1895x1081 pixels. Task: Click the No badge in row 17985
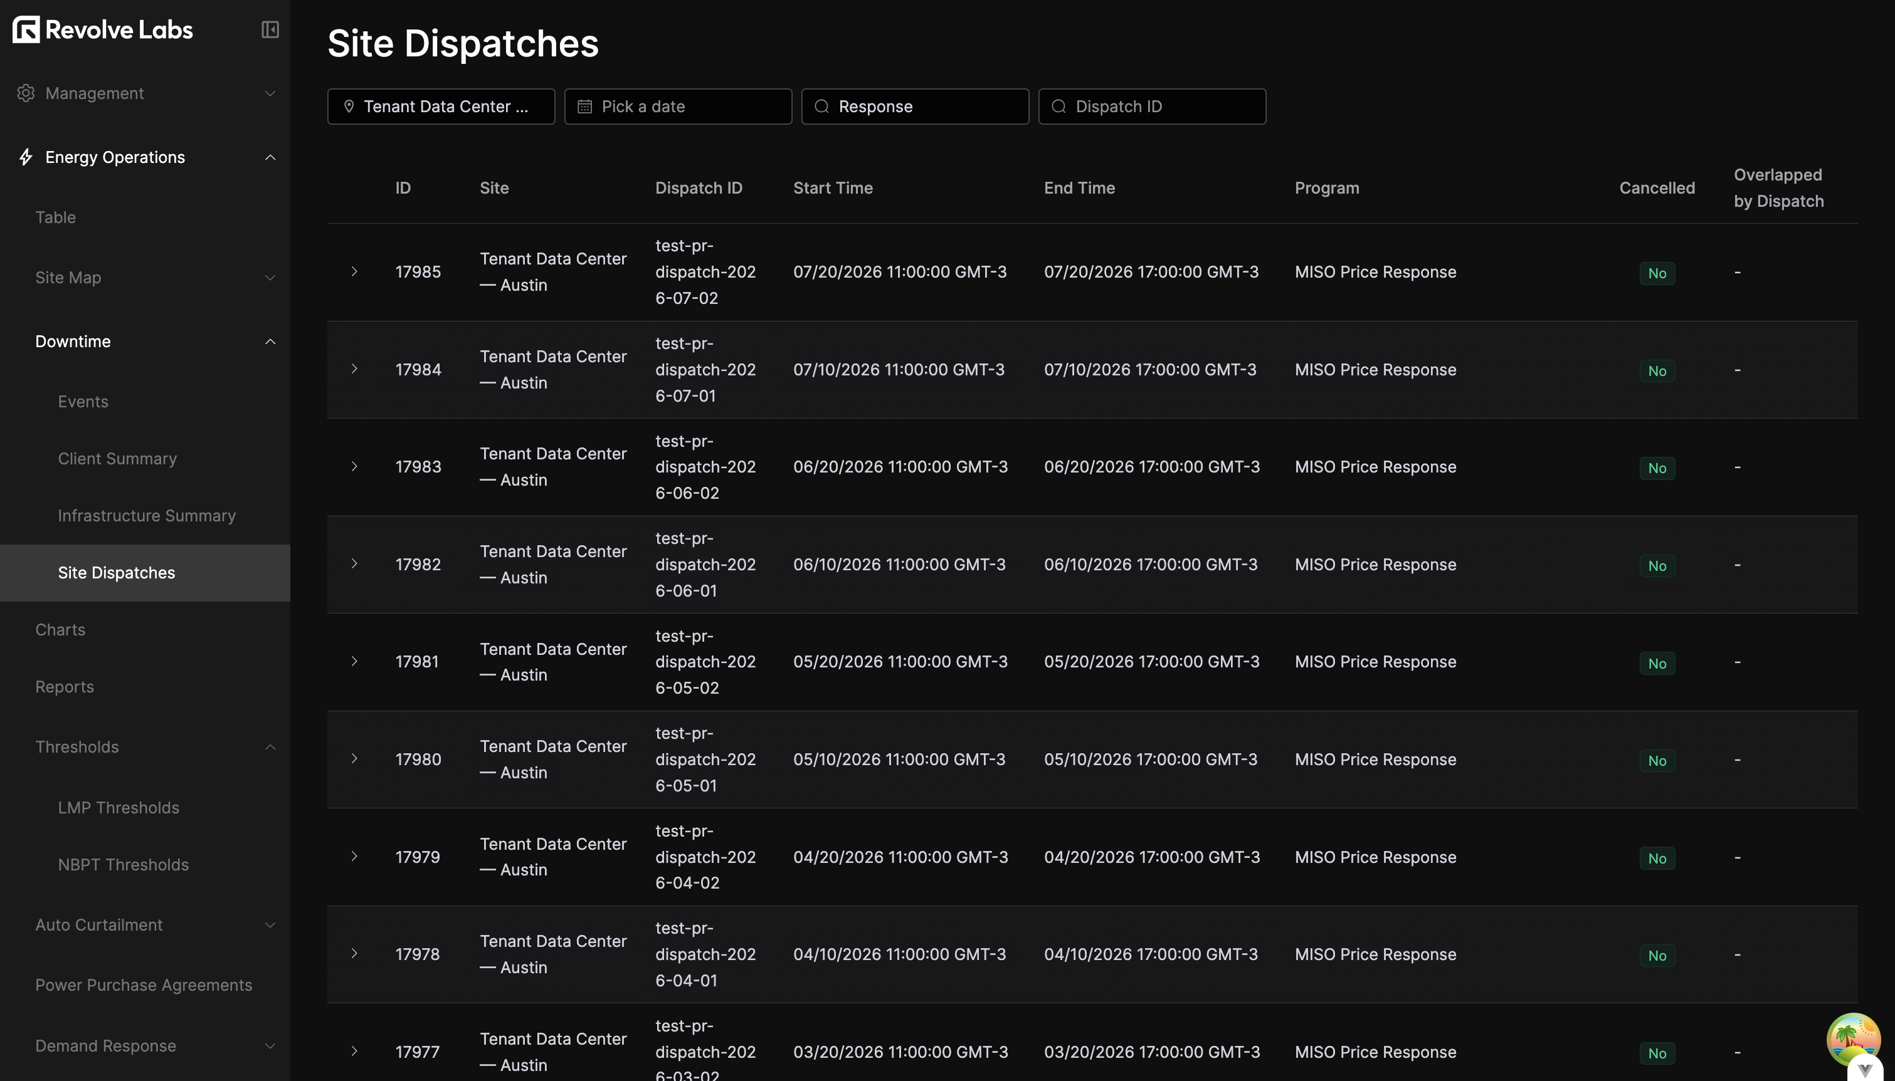1657,273
